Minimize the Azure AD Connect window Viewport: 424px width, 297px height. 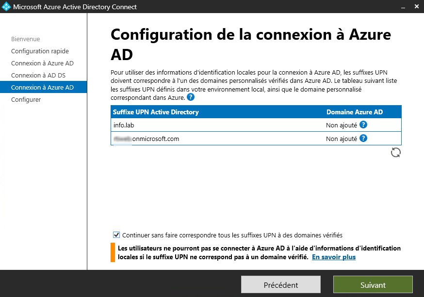coord(403,7)
